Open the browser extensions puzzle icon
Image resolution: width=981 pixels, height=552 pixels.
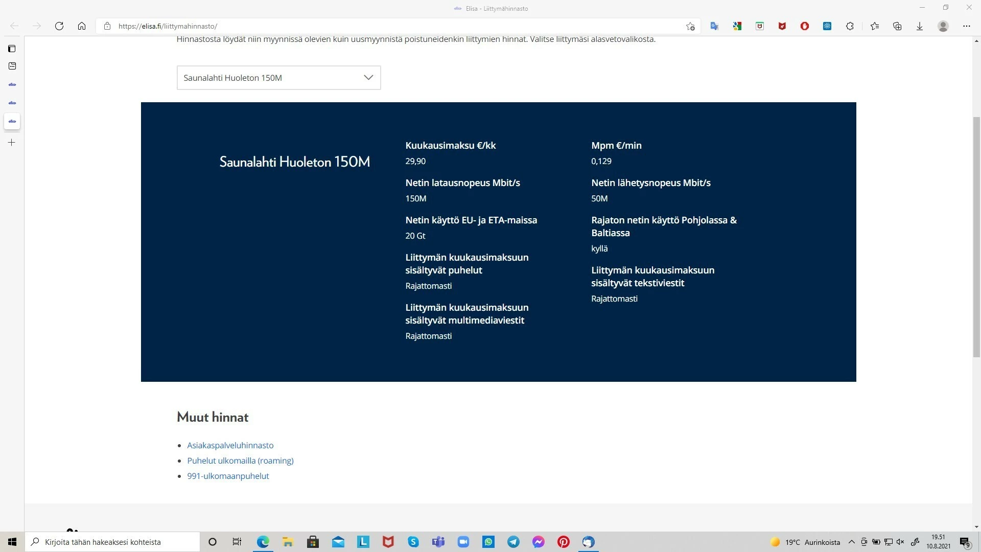(x=850, y=26)
